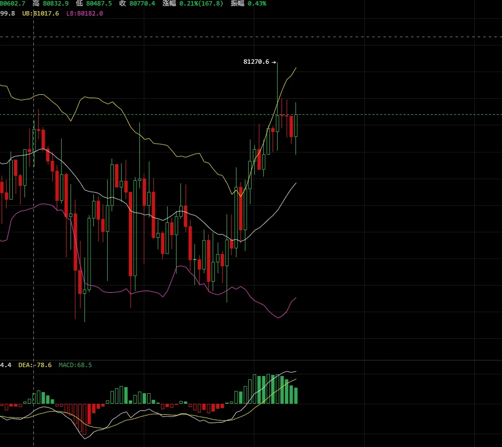The height and width of the screenshot is (447, 502).
Task: Click the opening value 80602.7
Action: (12, 3)
